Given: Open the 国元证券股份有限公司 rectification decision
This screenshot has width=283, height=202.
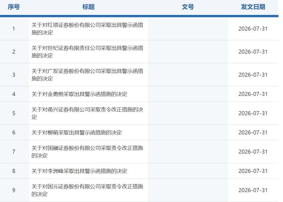Looking at the screenshot, I should coord(87,190).
